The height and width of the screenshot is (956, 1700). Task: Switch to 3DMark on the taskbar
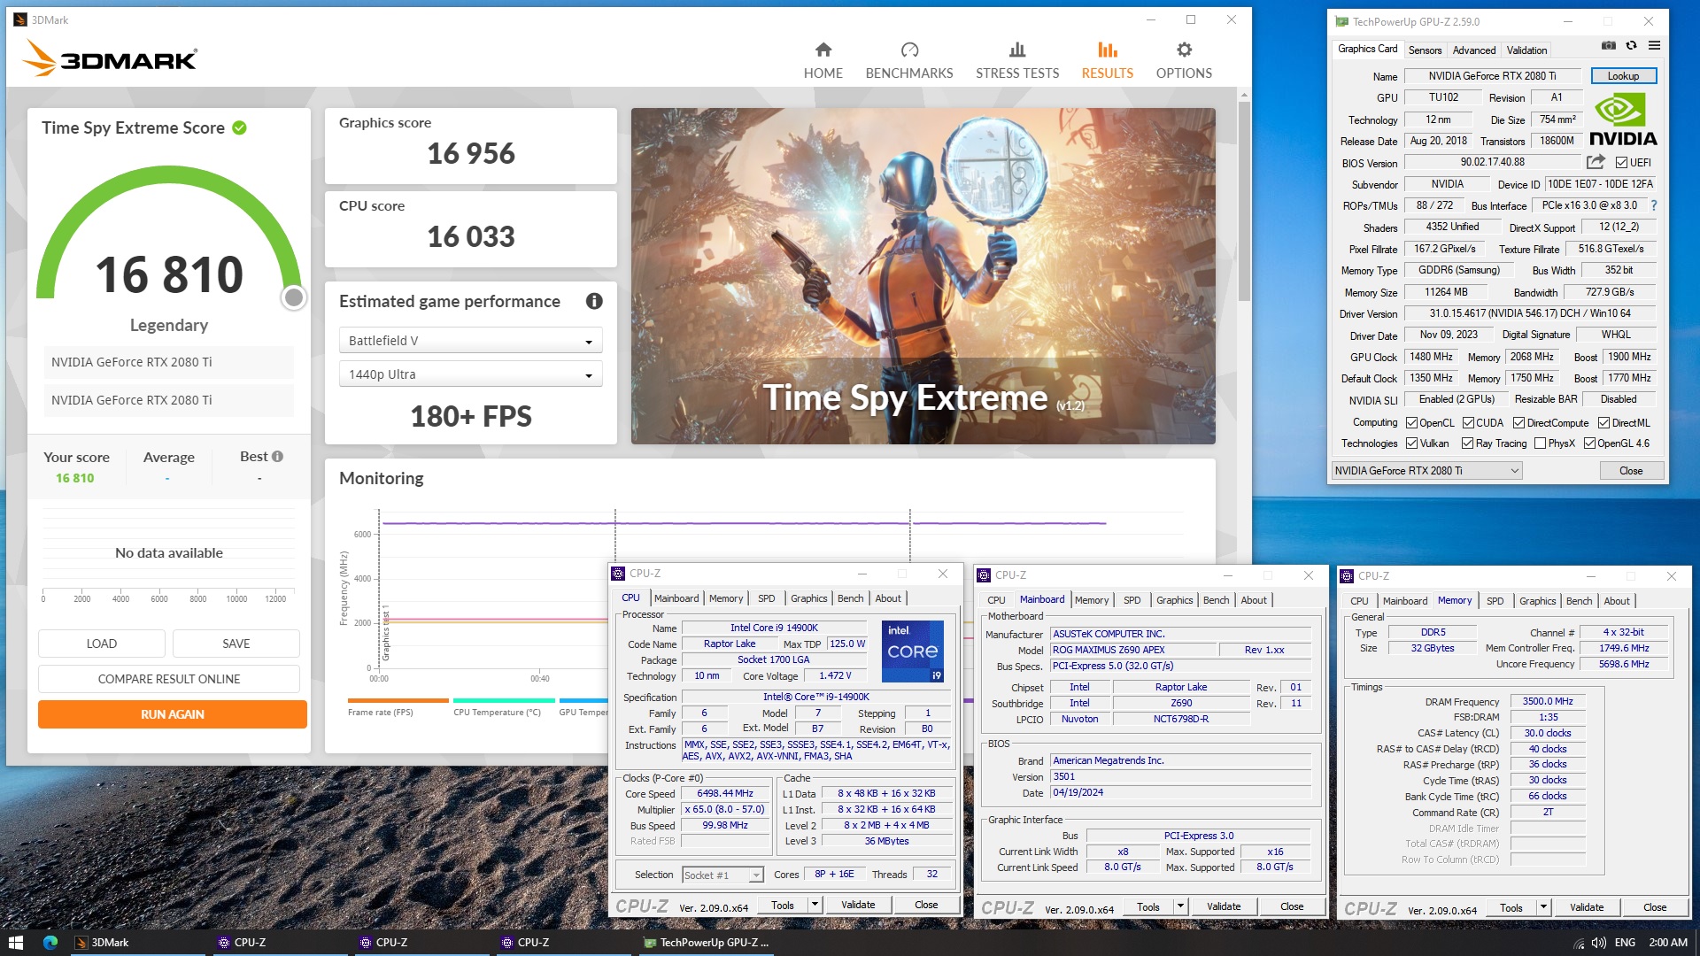point(137,943)
